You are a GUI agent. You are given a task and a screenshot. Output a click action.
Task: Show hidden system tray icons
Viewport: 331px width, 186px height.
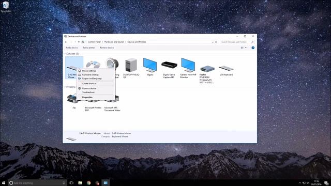click(x=300, y=183)
